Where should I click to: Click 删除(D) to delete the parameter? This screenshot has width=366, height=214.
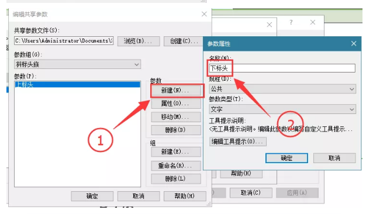pyautogui.click(x=176, y=130)
